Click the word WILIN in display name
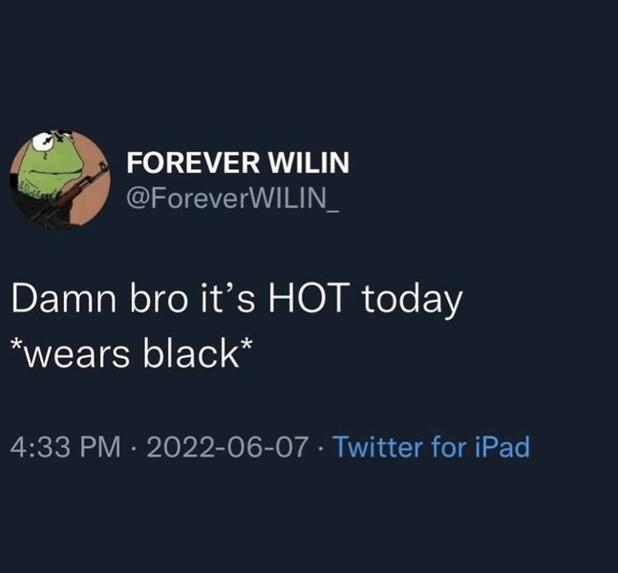The width and height of the screenshot is (618, 573). 309,162
